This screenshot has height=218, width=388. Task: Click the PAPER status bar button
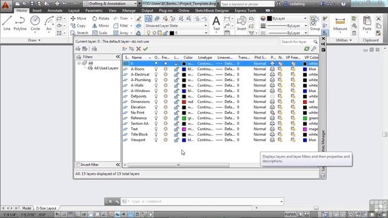290,214
